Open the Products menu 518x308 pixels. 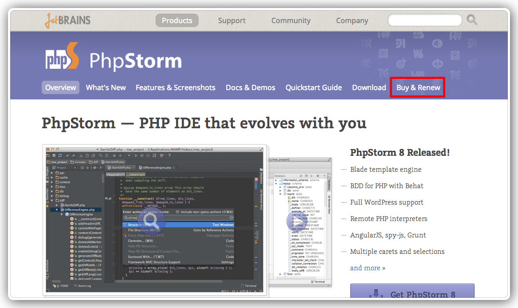tap(177, 20)
